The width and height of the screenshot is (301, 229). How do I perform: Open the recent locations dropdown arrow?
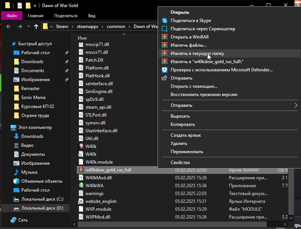pos(28,27)
